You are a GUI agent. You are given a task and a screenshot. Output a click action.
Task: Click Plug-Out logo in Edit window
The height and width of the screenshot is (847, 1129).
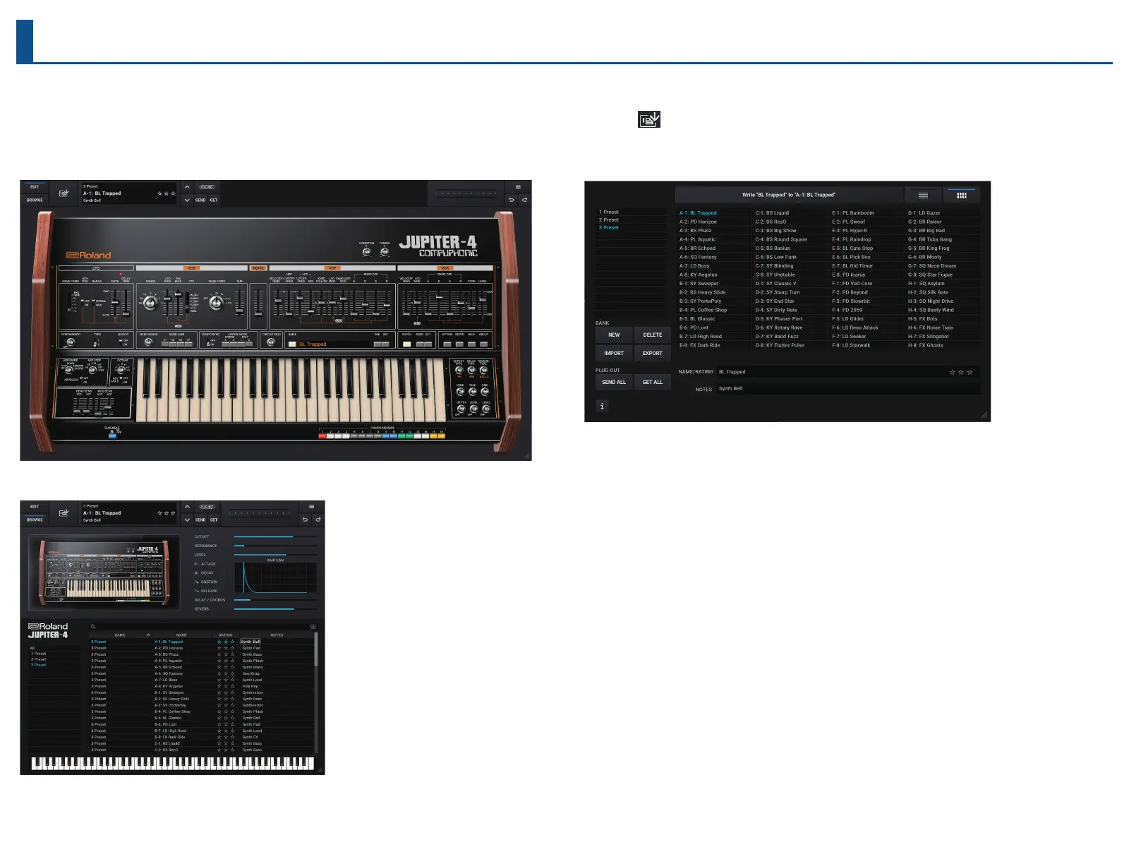pos(207,187)
